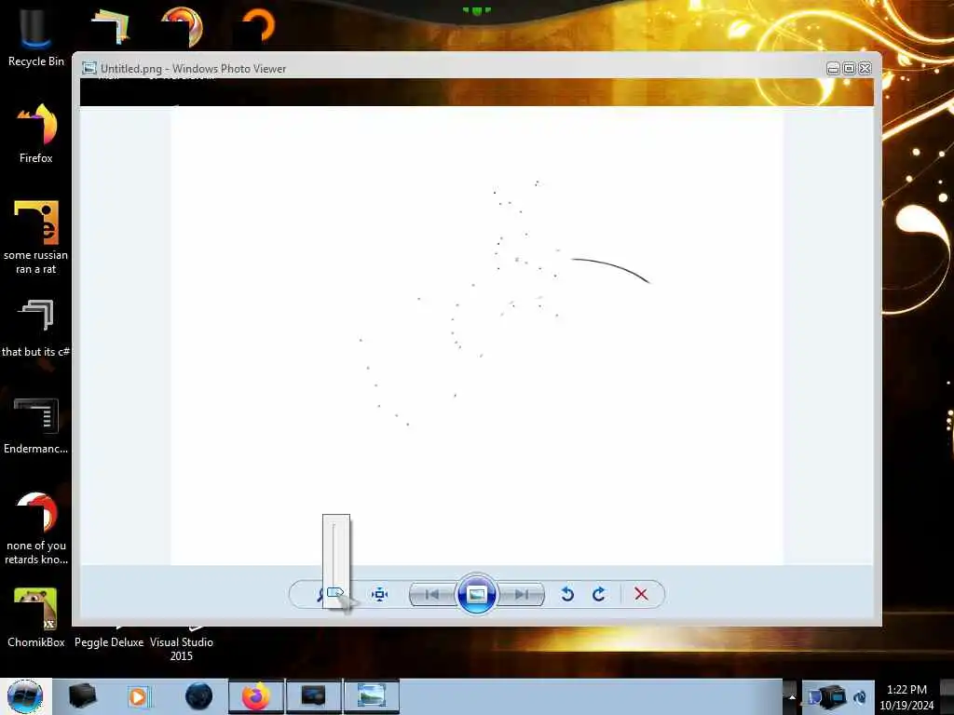Click the top of the zoom slider track
This screenshot has height=715, width=954.
click(334, 526)
